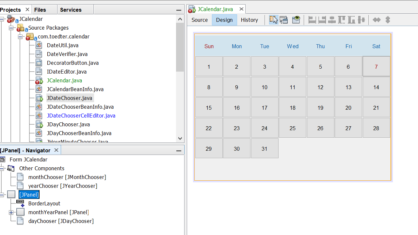Click the project tree scroll down arrow
Screen dimensions: 418x235
point(180,138)
